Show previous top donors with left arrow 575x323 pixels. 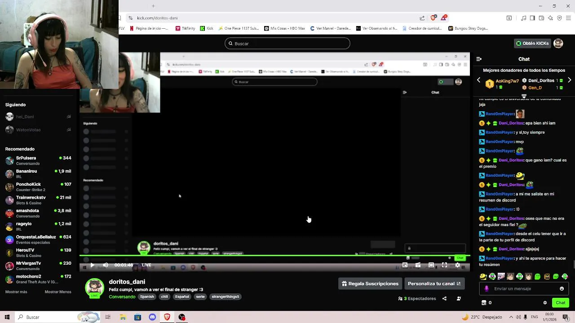478,80
